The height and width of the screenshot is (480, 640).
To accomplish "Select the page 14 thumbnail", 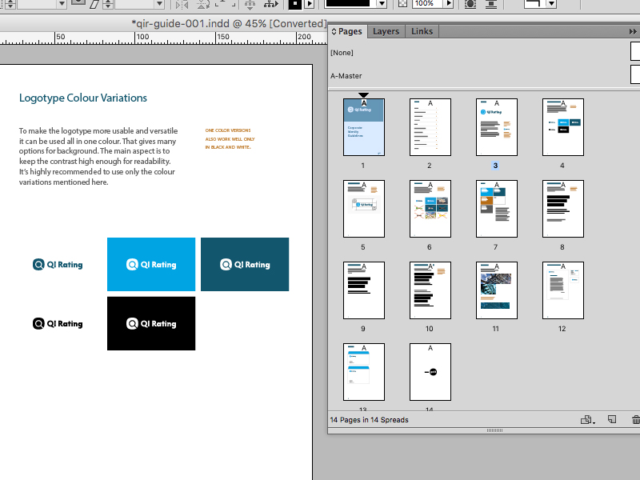I will [430, 372].
